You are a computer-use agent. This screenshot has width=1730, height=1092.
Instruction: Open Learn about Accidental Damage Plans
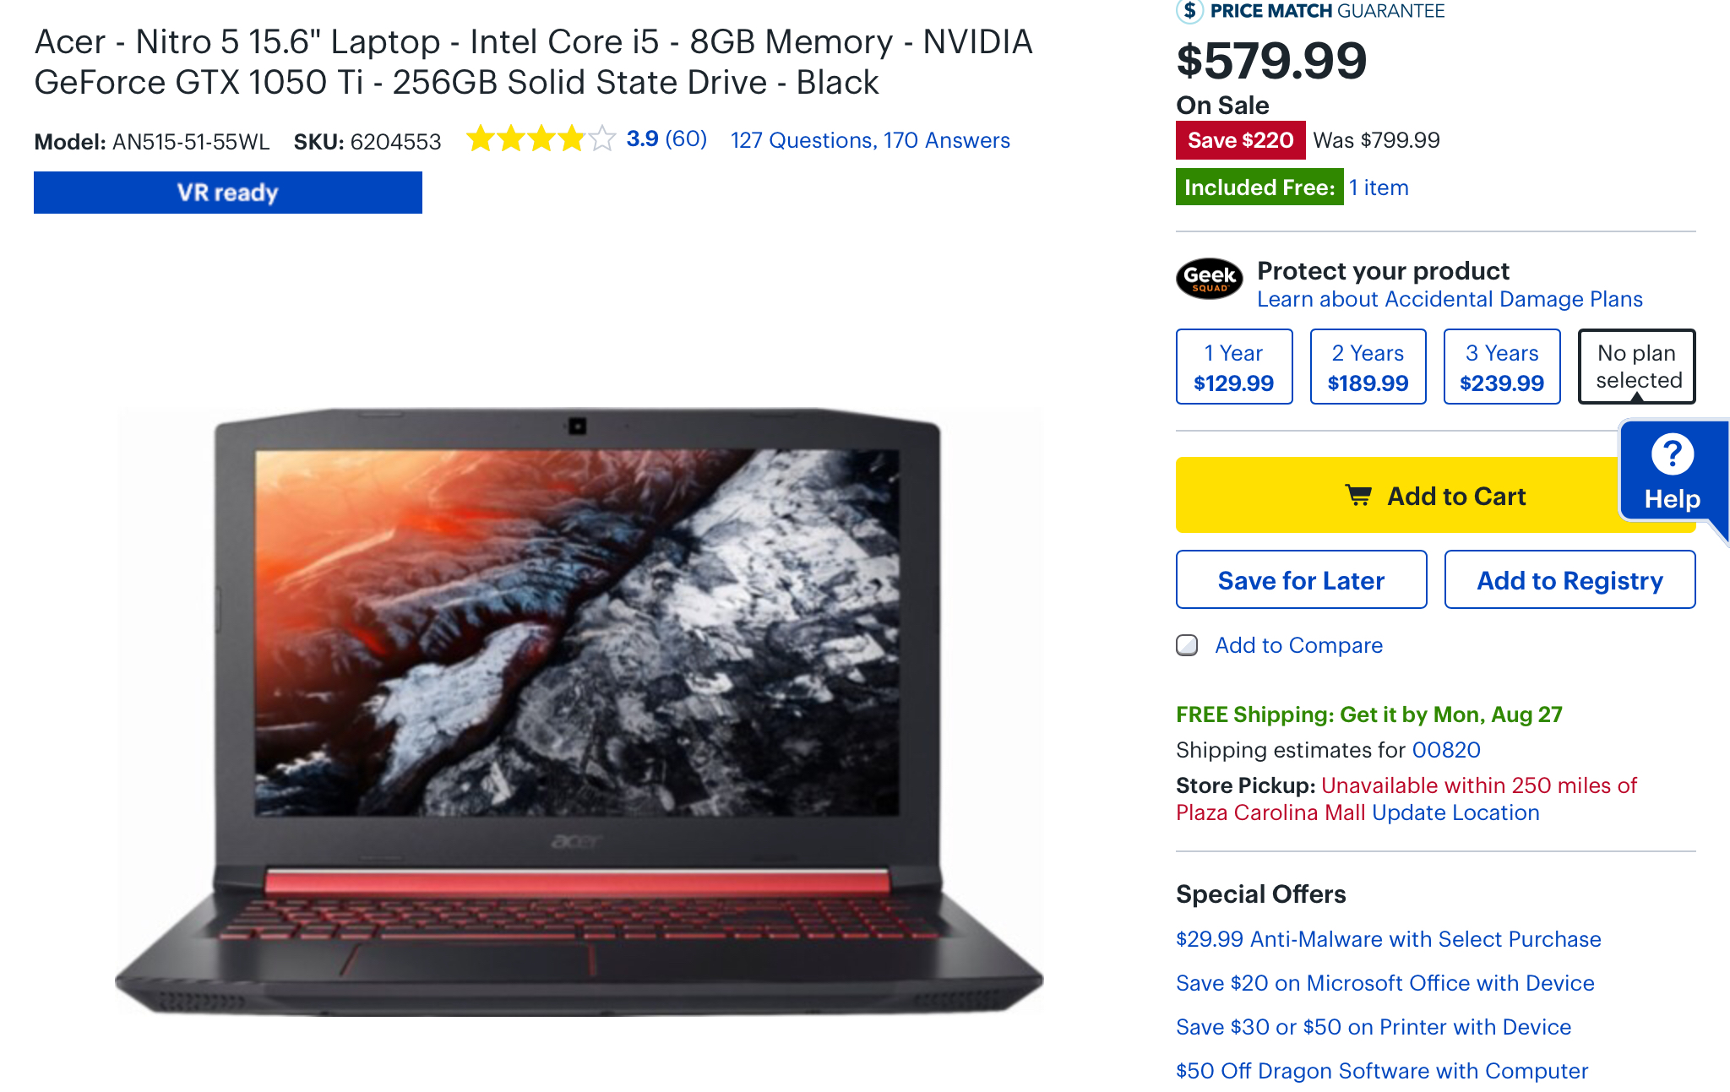(x=1450, y=299)
